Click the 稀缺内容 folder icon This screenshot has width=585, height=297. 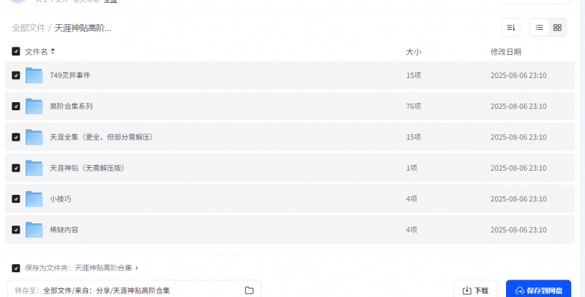[x=34, y=230]
